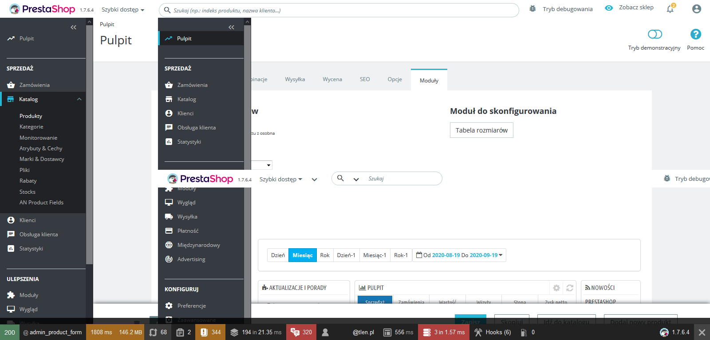
Task: Toggle the Tryb demonstracyjny switch
Action: click(655, 34)
